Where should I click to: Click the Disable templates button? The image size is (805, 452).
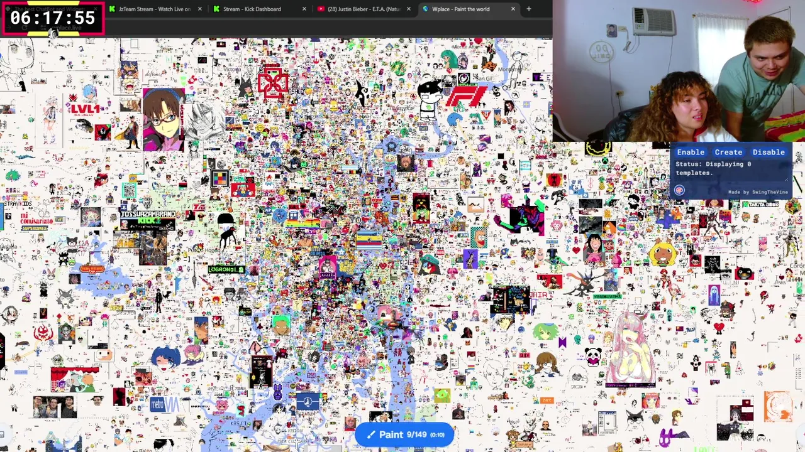pos(769,152)
